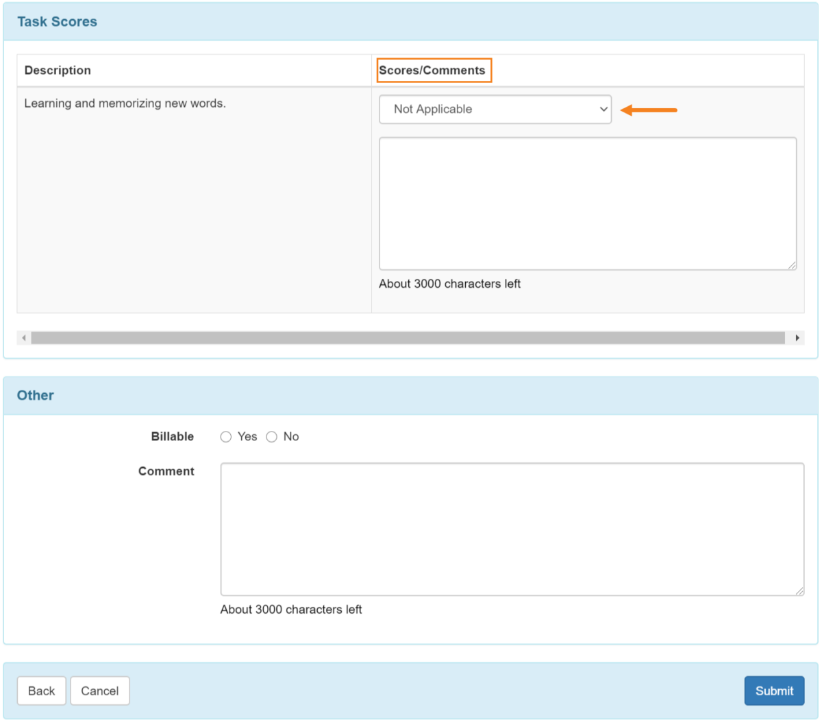Click the resize handle of the Other comment box
The width and height of the screenshot is (822, 722).
tap(799, 591)
